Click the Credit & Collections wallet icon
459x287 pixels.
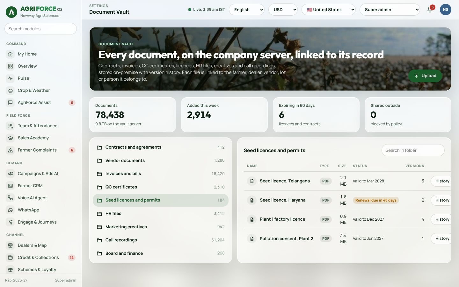pos(11,257)
